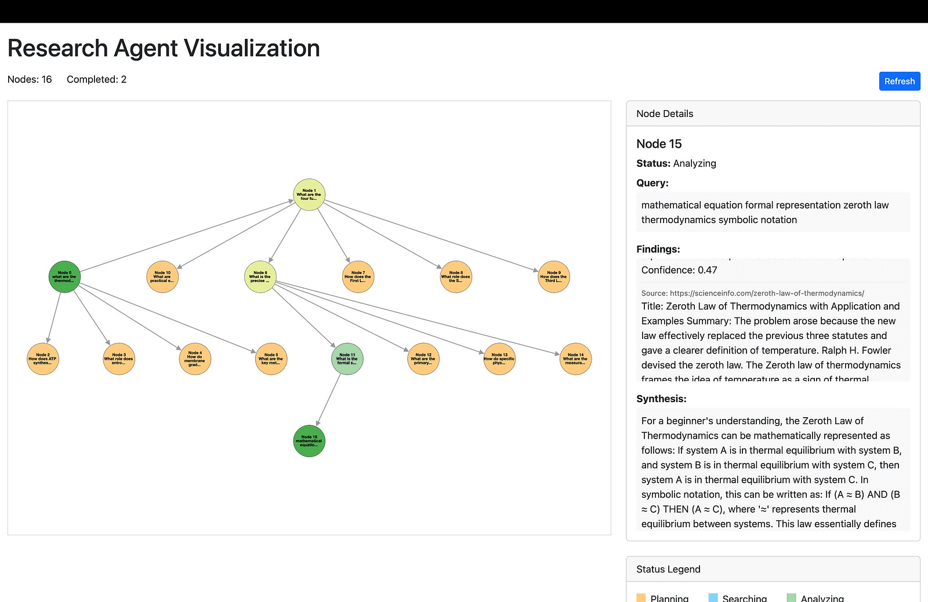This screenshot has height=602, width=928.
Task: Select Node 15 mathematical equation node
Action: coord(309,442)
